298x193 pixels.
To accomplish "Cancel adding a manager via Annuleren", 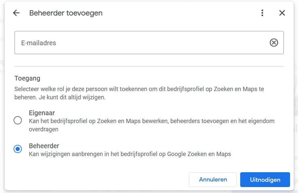I will (x=213, y=179).
